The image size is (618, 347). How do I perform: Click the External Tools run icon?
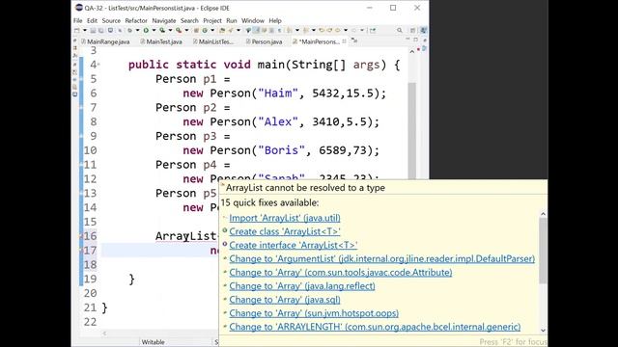[x=179, y=30]
